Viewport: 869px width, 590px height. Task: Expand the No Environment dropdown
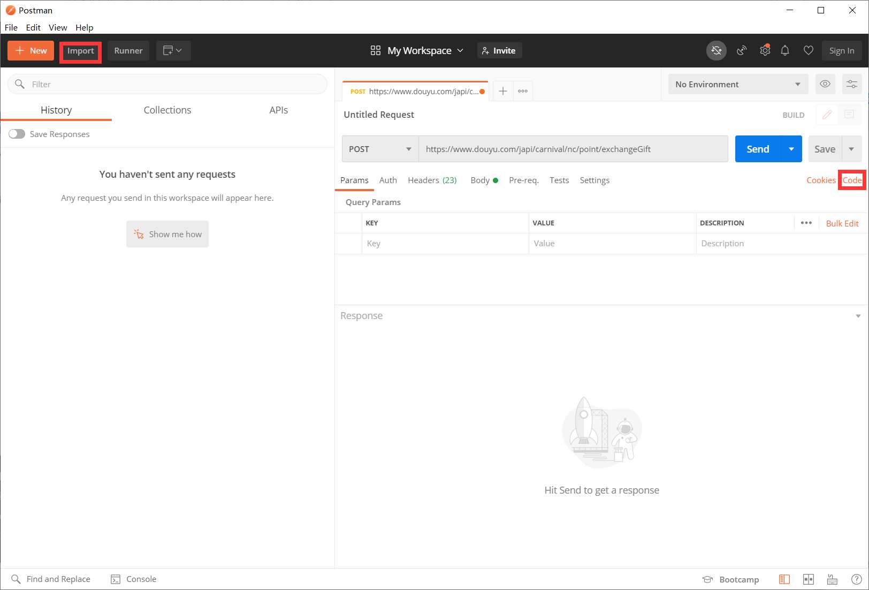[737, 84]
